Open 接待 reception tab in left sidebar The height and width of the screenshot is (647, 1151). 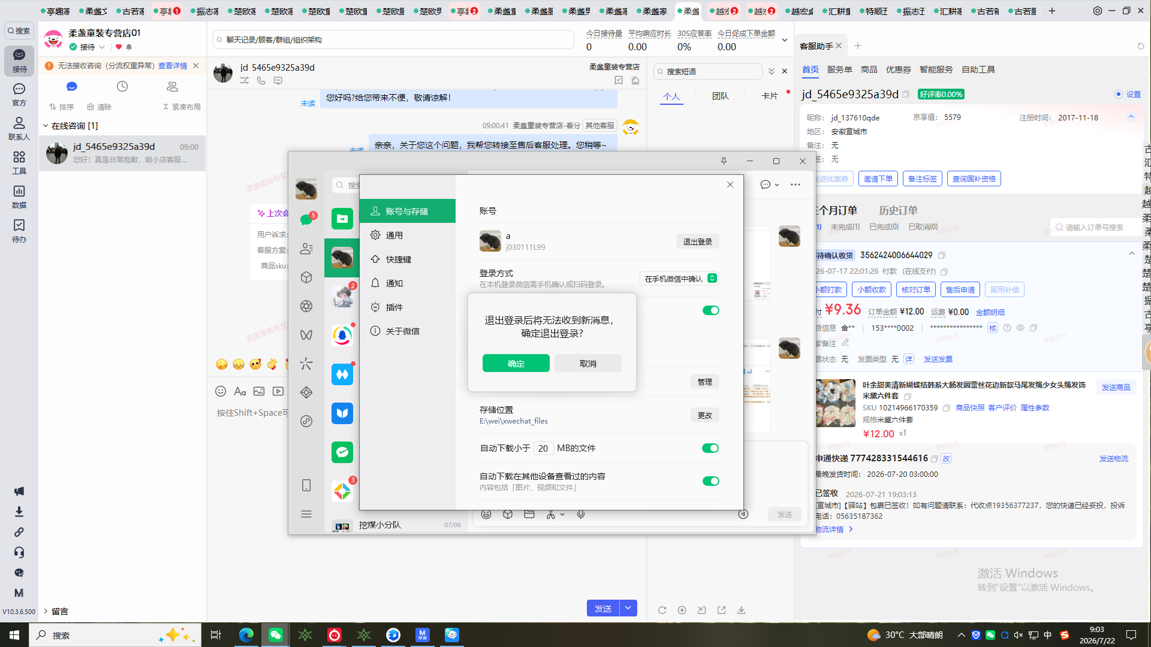[19, 61]
